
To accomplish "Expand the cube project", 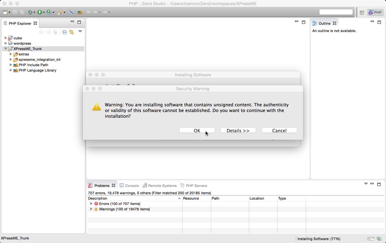I will coord(5,38).
